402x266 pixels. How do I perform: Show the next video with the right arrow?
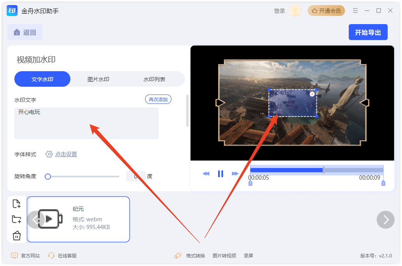tap(385, 220)
